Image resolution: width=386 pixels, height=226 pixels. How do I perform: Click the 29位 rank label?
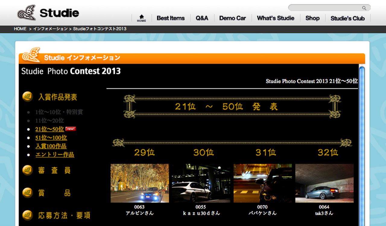pyautogui.click(x=144, y=152)
